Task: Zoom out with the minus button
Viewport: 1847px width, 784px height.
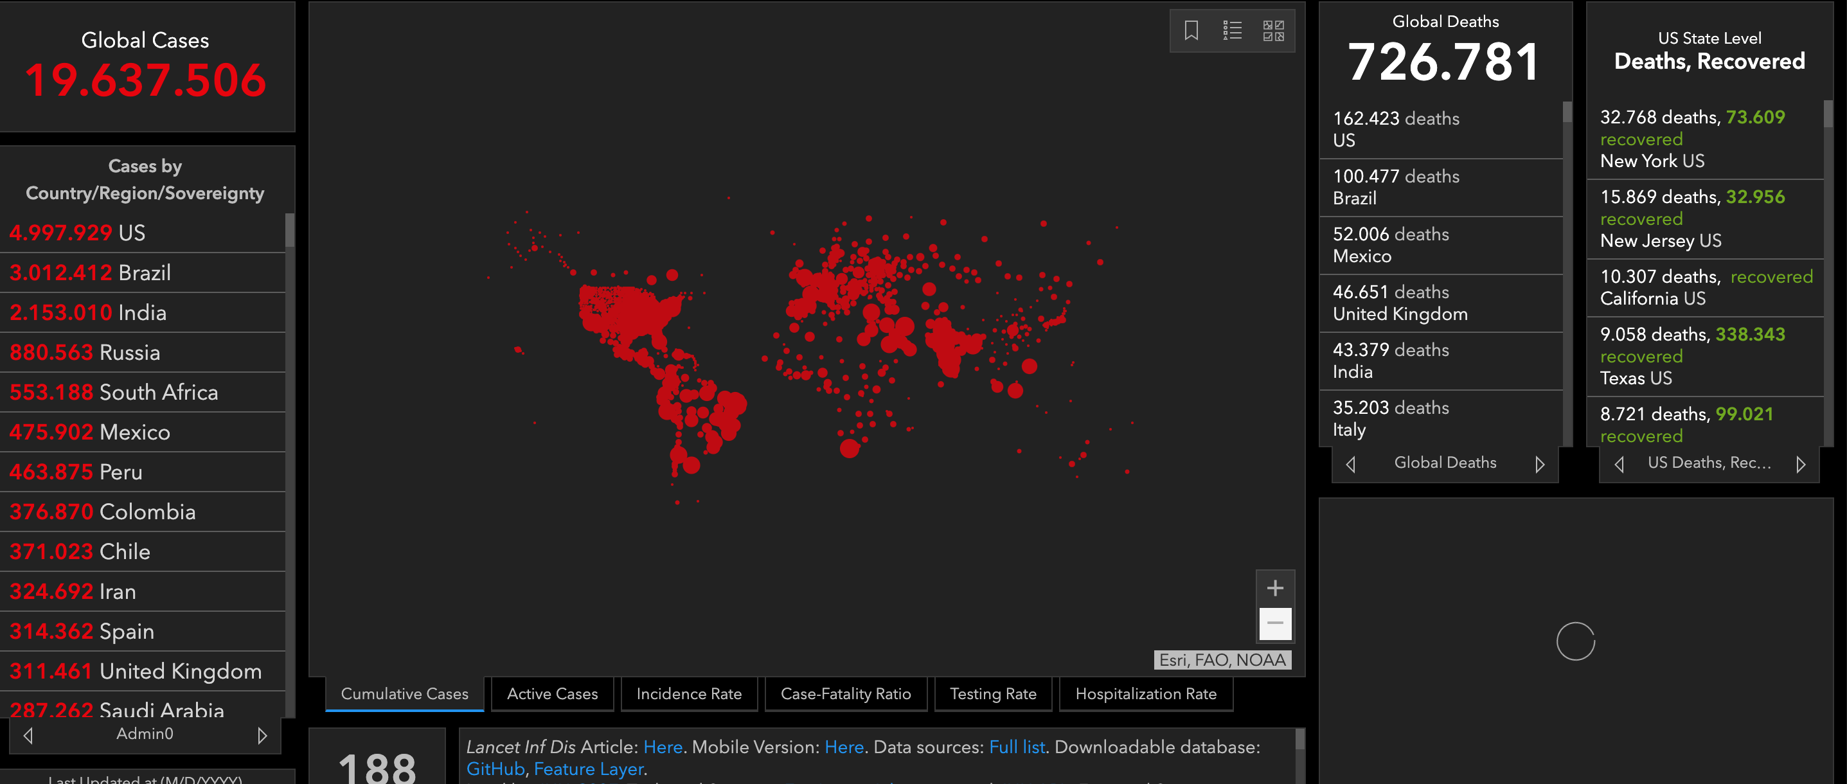Action: pos(1274,623)
